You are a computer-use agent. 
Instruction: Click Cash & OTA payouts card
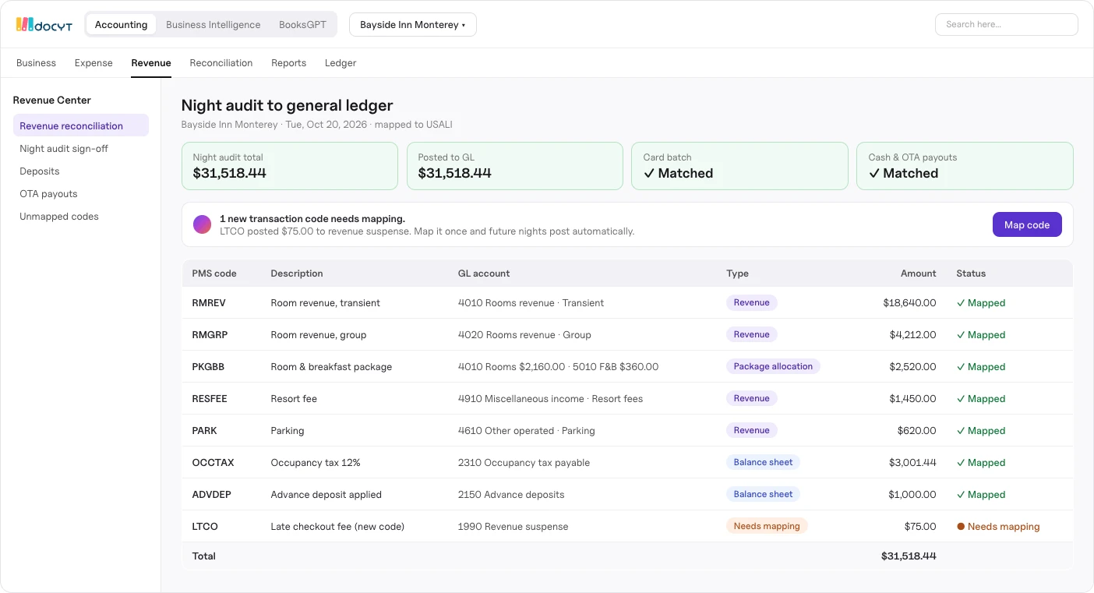click(x=965, y=166)
